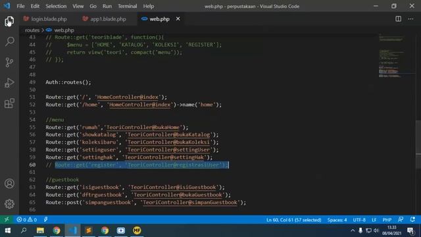Follow TeoriController@bukaKatalog link

168,134
